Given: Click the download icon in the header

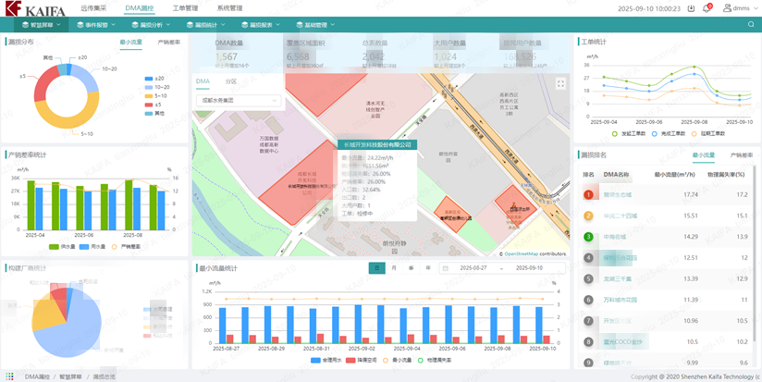Looking at the screenshot, I should 691,8.
